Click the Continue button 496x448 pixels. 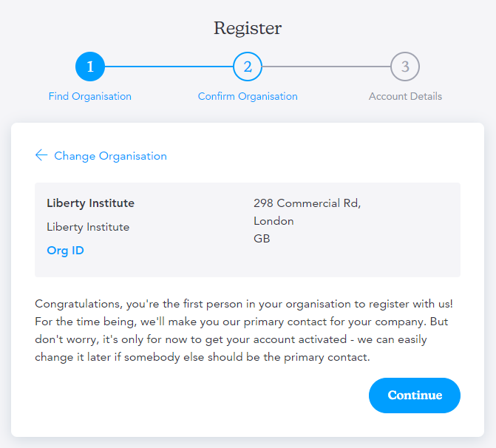tap(415, 396)
